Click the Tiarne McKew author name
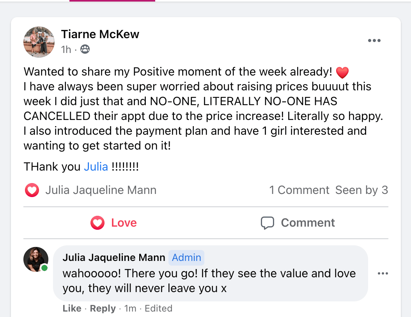This screenshot has height=317, width=411. point(100,34)
